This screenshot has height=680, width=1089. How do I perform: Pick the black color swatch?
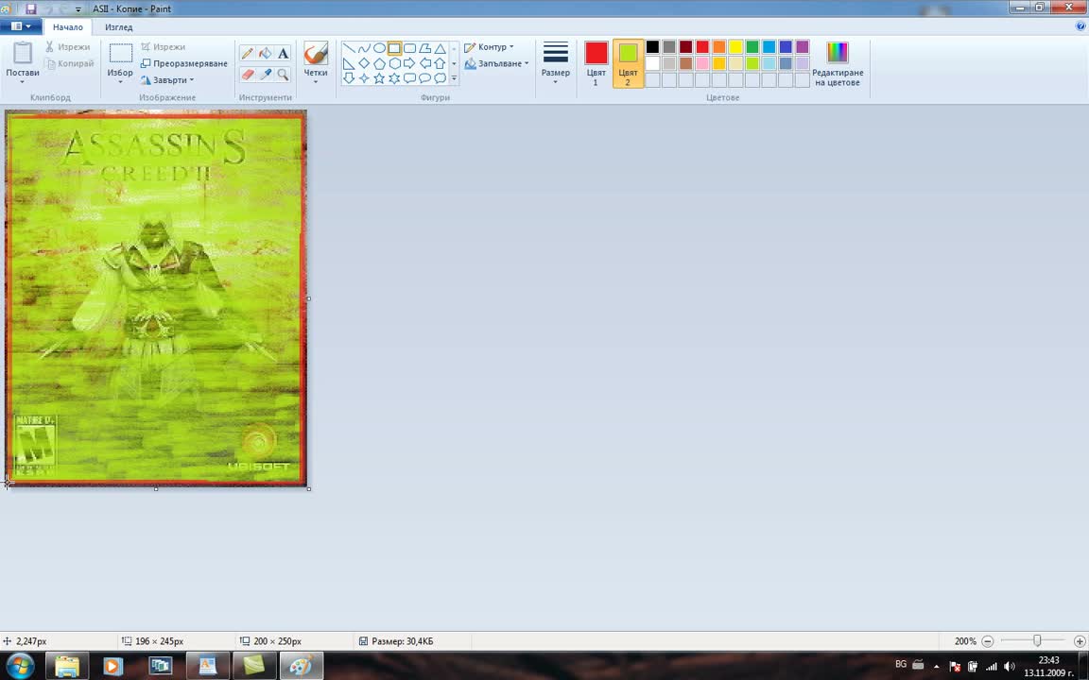point(652,46)
